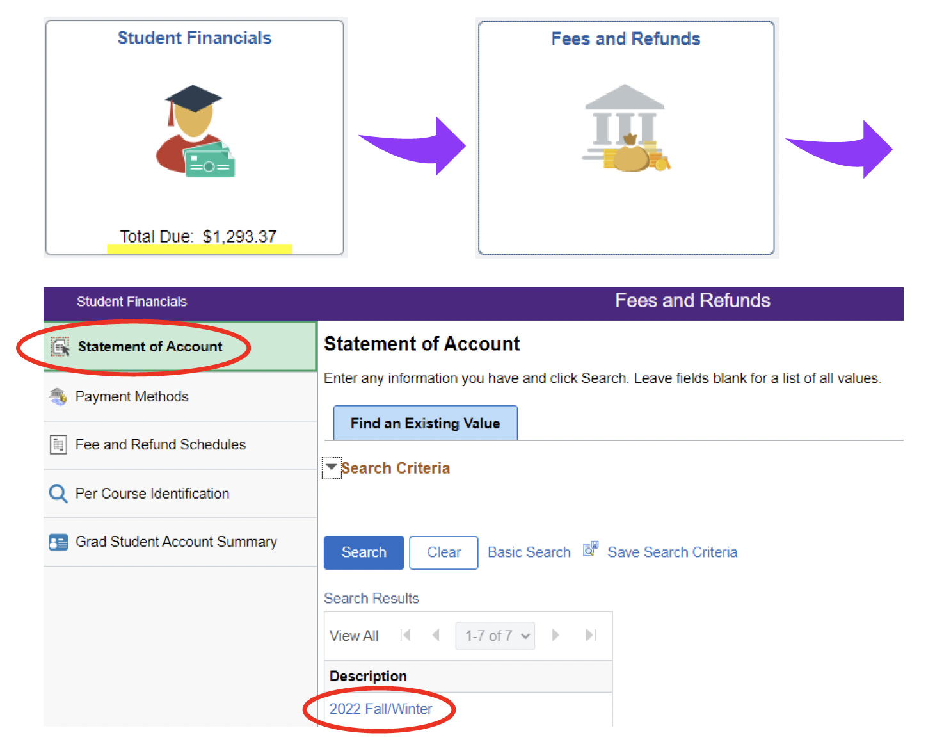This screenshot has height=749, width=951.
Task: Jump to the first results page
Action: [x=405, y=635]
